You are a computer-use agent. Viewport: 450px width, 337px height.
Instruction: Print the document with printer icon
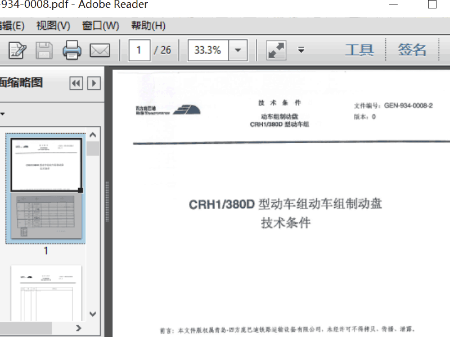(72, 50)
